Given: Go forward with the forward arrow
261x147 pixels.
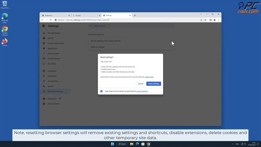Looking at the screenshot, I should 46,20.
